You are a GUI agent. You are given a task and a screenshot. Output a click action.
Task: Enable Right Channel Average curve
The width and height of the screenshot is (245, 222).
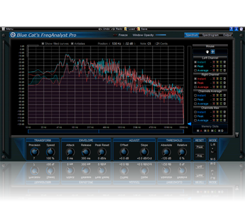coord(196,87)
